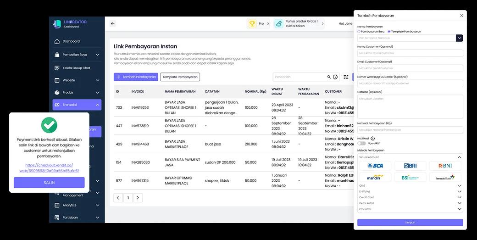Click the Kelola Group Chat icon
This screenshot has width=477, height=240.
(57, 68)
